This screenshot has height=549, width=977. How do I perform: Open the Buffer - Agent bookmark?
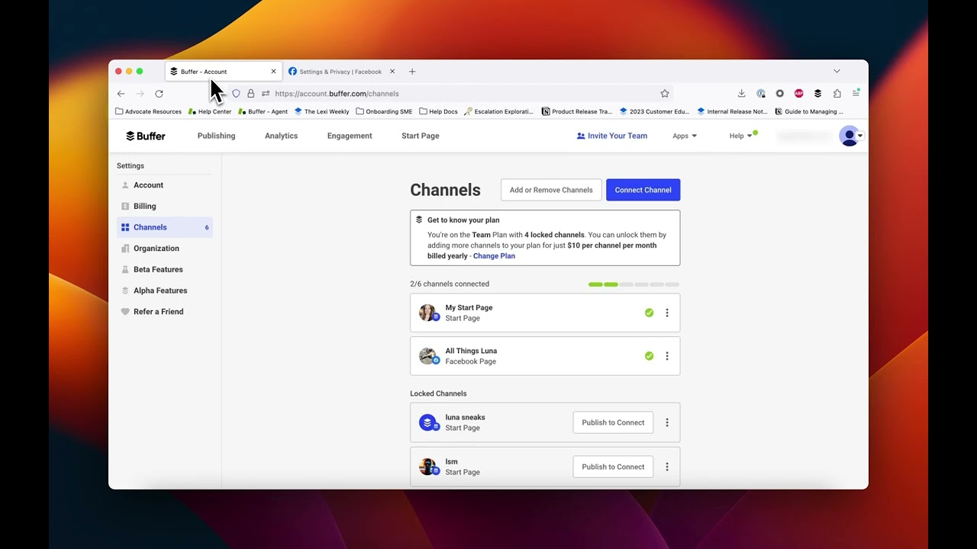263,111
